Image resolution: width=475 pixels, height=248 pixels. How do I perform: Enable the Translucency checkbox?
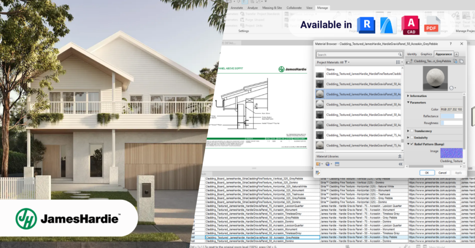click(x=412, y=131)
